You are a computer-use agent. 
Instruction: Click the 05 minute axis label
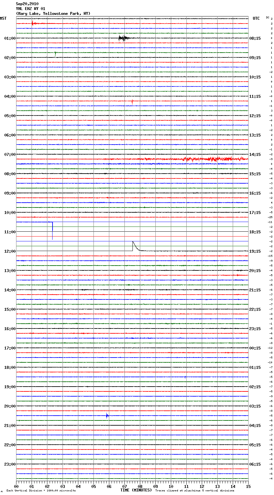pos(93,486)
